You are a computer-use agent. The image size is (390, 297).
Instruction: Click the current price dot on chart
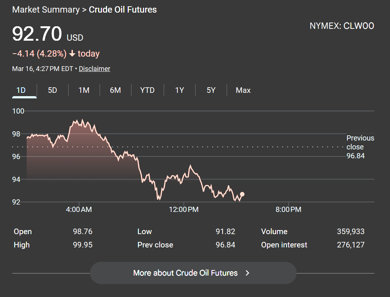(242, 194)
